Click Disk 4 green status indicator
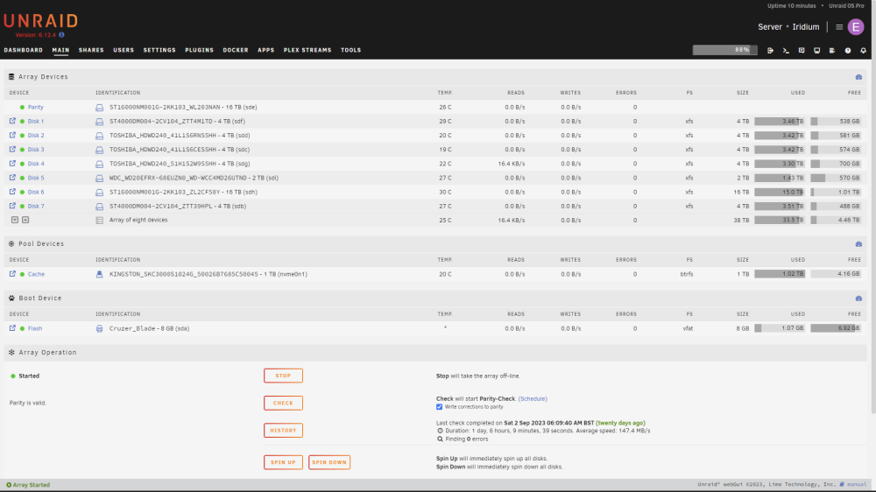 23,164
